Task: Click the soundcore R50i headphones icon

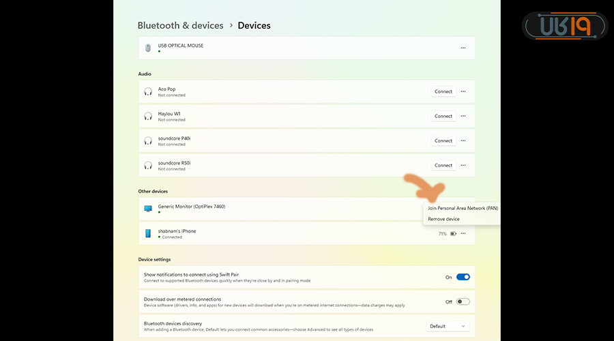Action: (148, 165)
